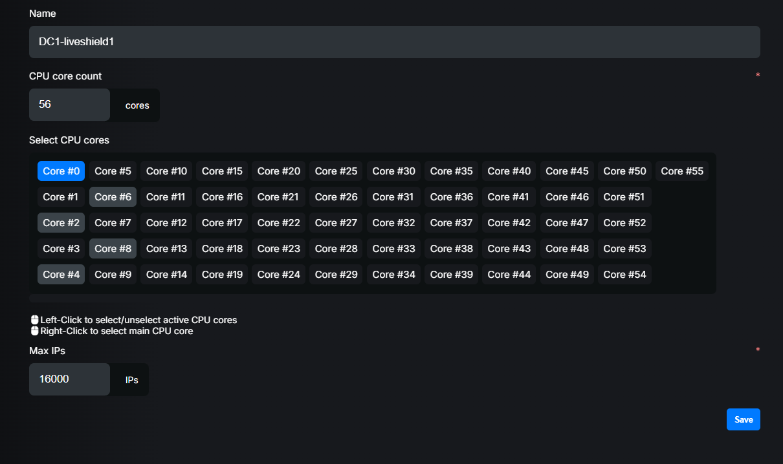Activate Core #39 in core grid

click(x=451, y=274)
